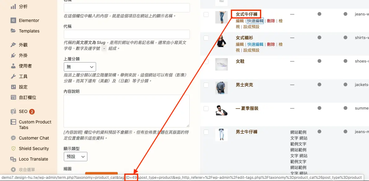Click the 女鞋 thumbnail image
369x181 pixels.
click(x=222, y=64)
